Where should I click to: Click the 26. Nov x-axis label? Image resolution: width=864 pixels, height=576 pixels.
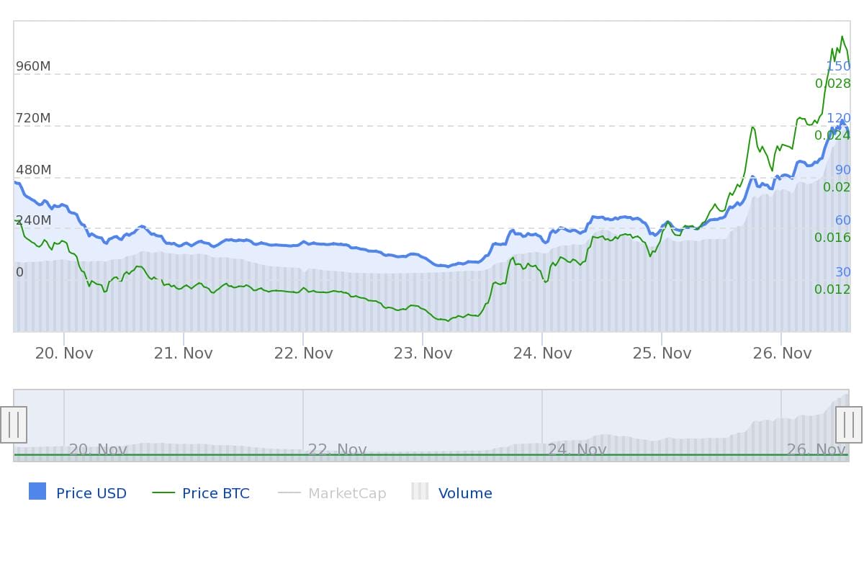point(782,354)
